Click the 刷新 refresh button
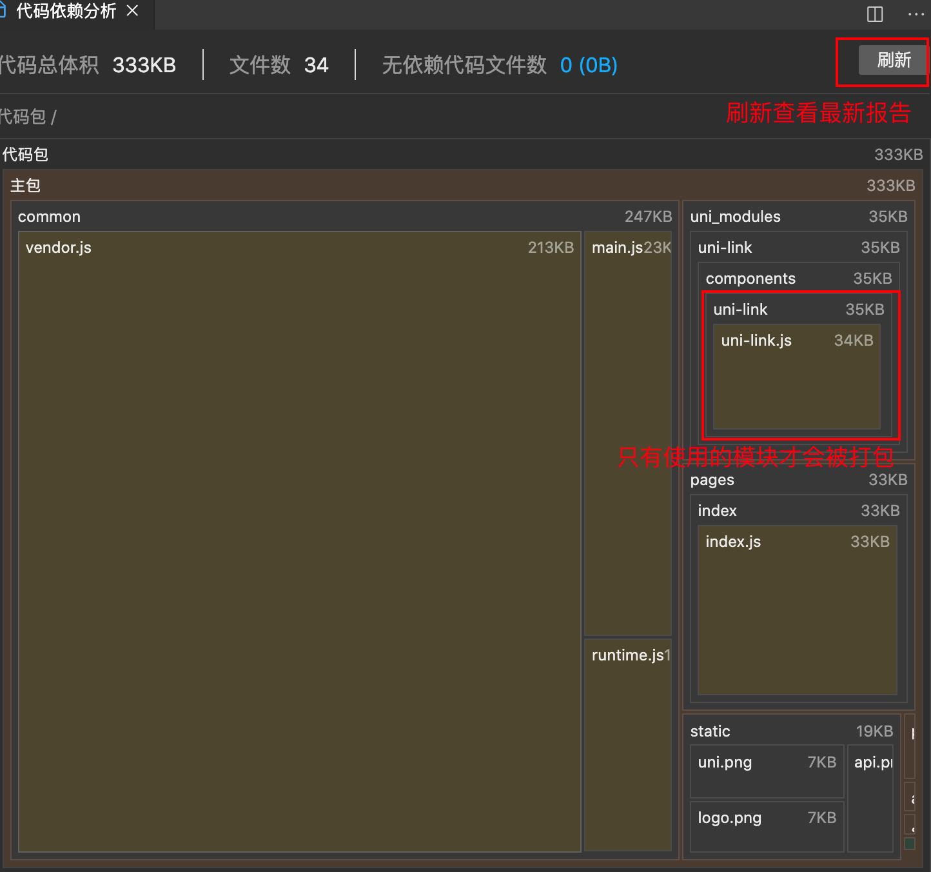The height and width of the screenshot is (872, 931). [x=893, y=61]
